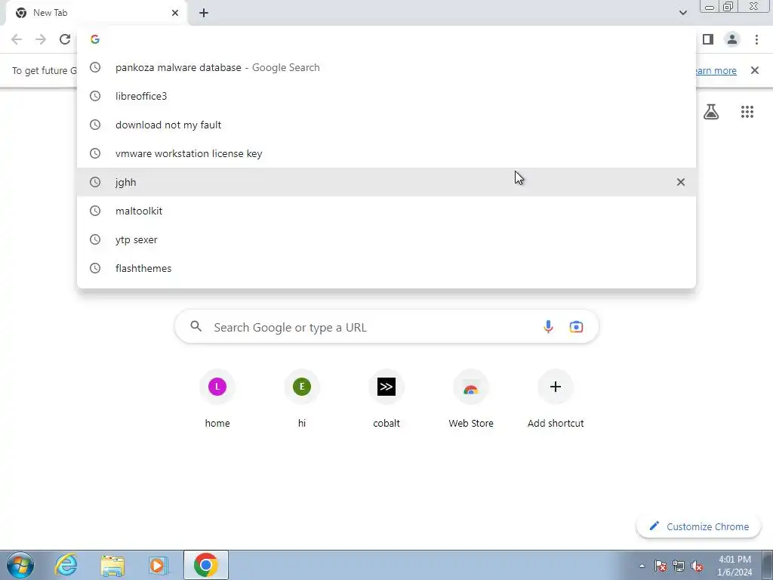Toggle the side panel icon

point(708,39)
